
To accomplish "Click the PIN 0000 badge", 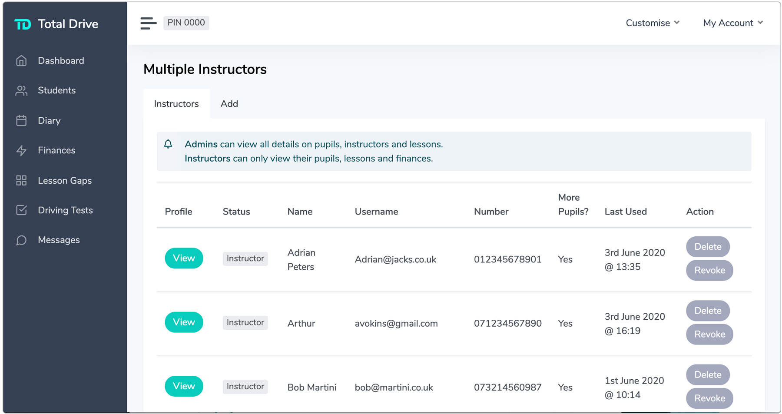I will [x=186, y=23].
